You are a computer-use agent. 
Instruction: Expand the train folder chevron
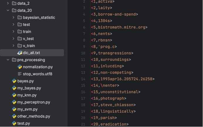tap(13, 32)
